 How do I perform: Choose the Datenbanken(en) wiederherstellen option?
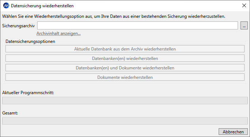(125, 58)
